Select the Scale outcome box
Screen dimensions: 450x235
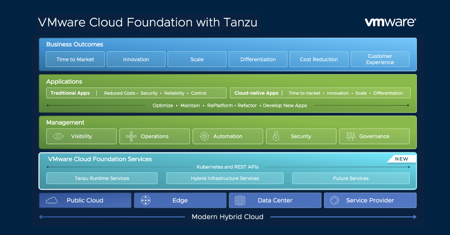coord(197,59)
